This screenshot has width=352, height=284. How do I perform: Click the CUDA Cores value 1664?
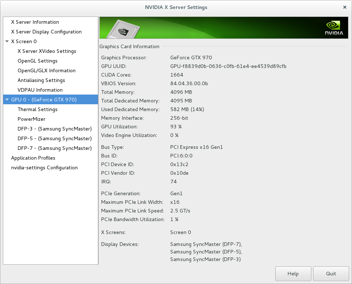177,75
